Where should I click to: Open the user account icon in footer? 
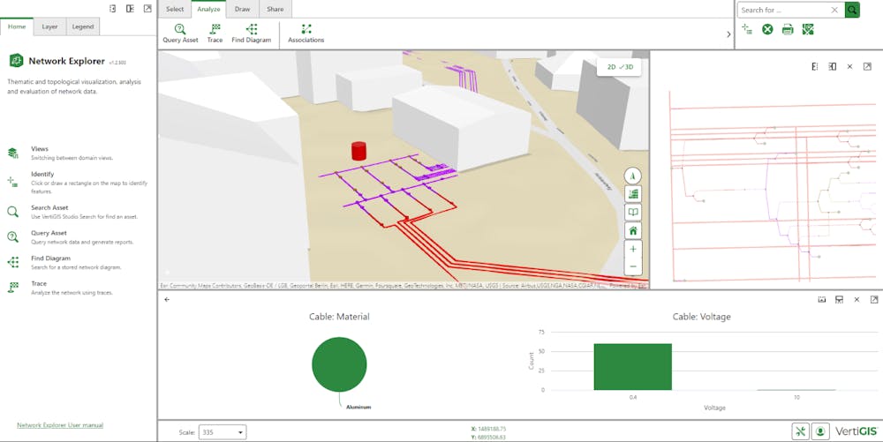(x=820, y=431)
